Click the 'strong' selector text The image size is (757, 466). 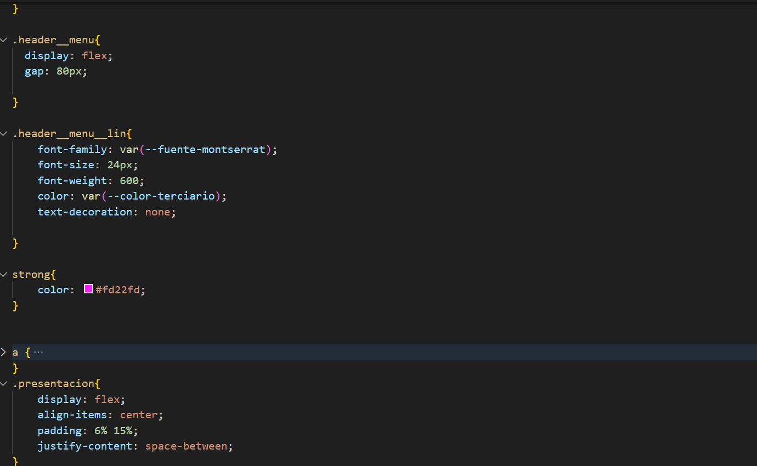tap(31, 275)
